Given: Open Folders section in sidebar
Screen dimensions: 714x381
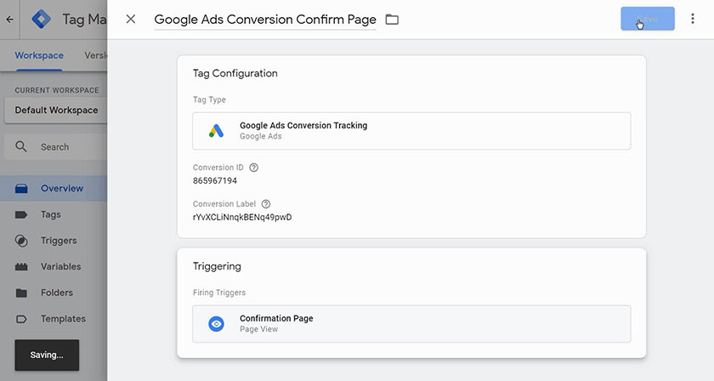Looking at the screenshot, I should 56,293.
